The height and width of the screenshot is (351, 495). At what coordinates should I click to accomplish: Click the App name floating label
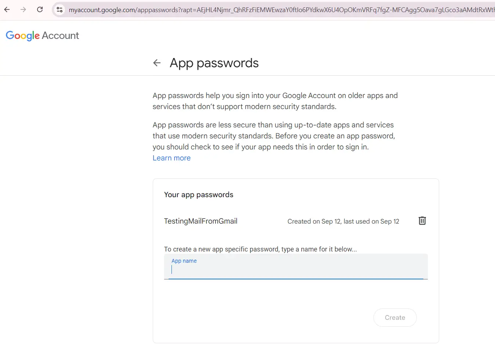click(184, 261)
